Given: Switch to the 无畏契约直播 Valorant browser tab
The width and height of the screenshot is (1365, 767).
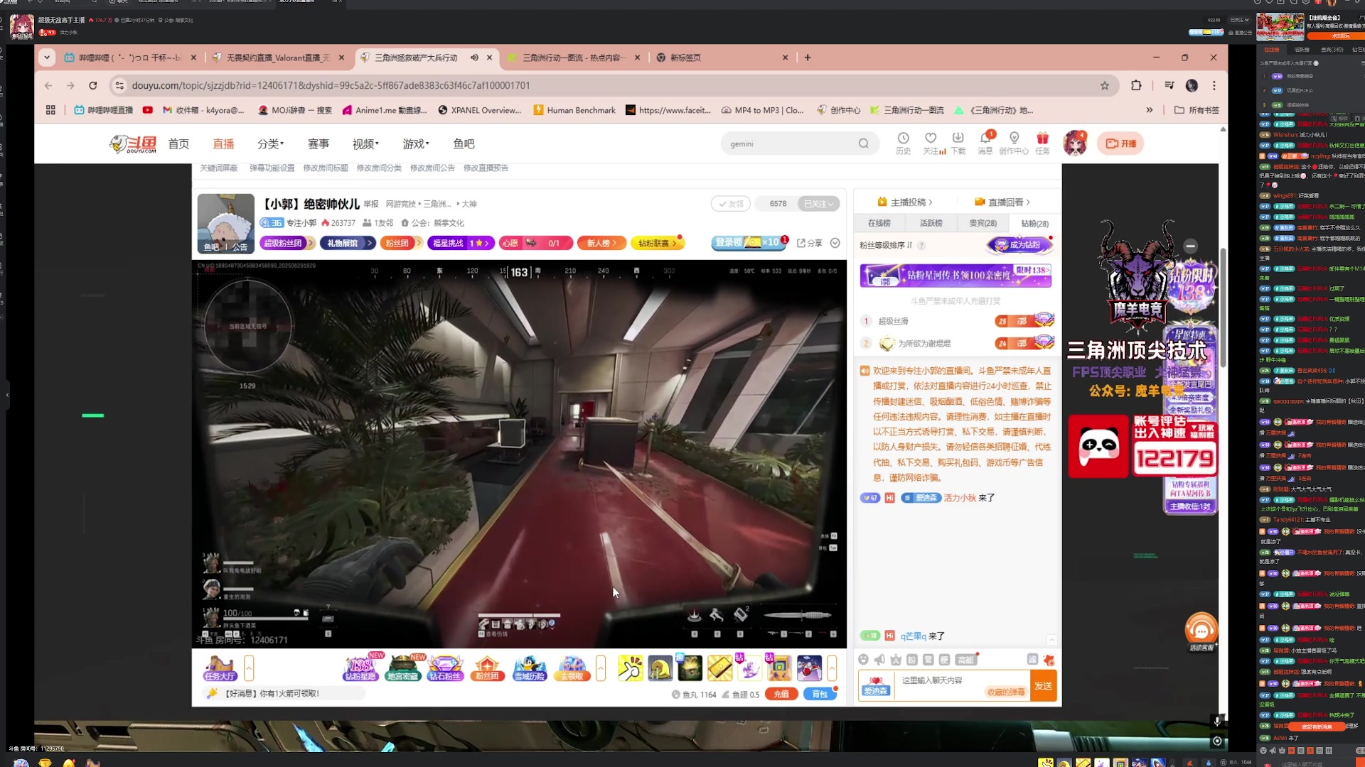Looking at the screenshot, I should 279,58.
